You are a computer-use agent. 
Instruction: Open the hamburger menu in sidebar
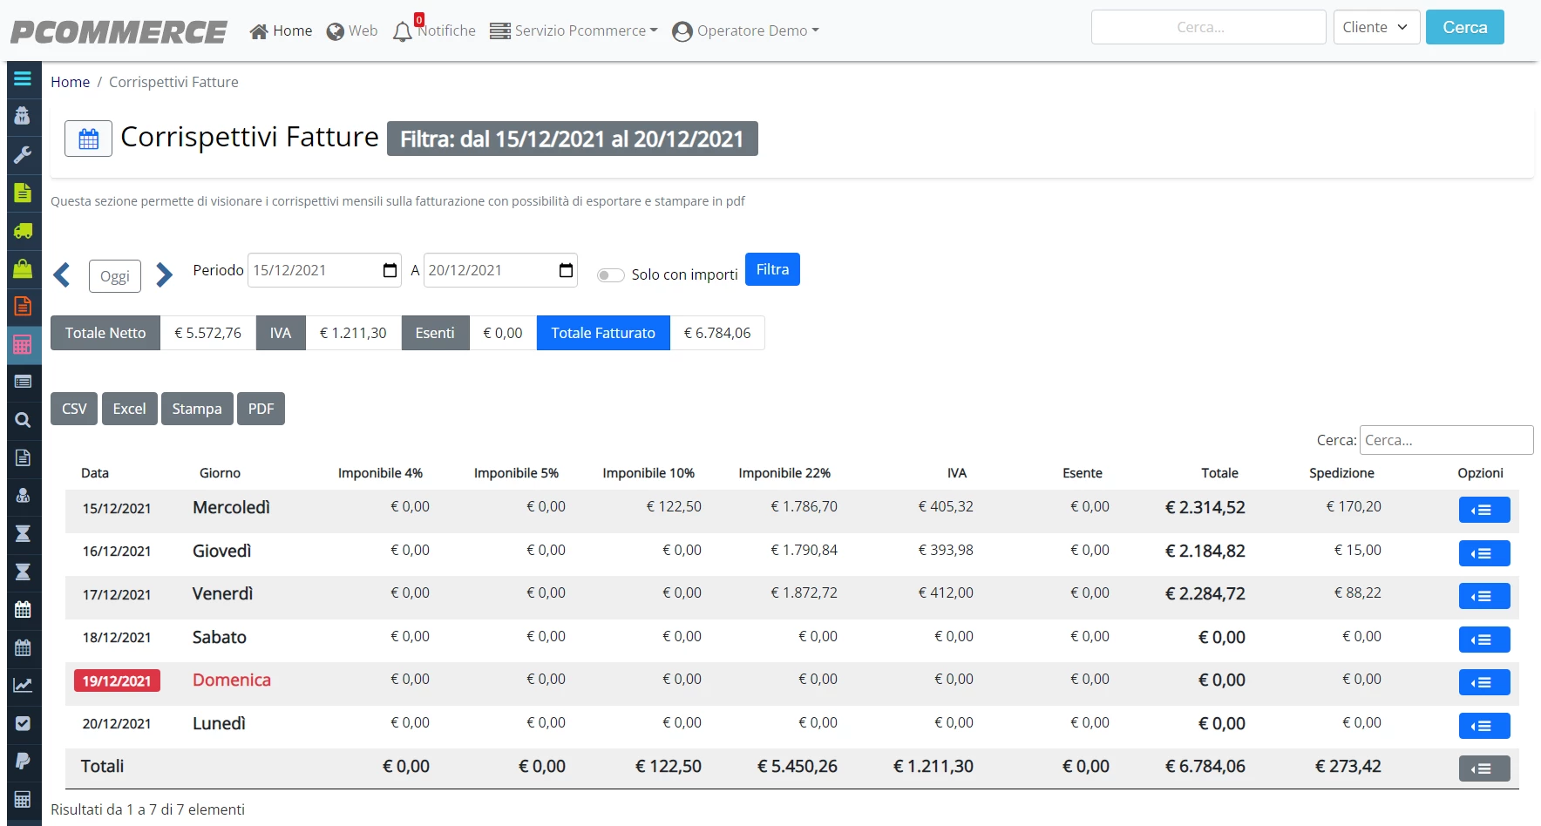pyautogui.click(x=23, y=78)
